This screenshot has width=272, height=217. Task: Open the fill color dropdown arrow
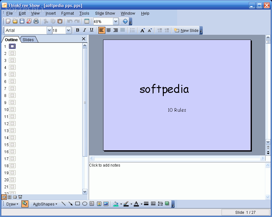tap(121, 204)
